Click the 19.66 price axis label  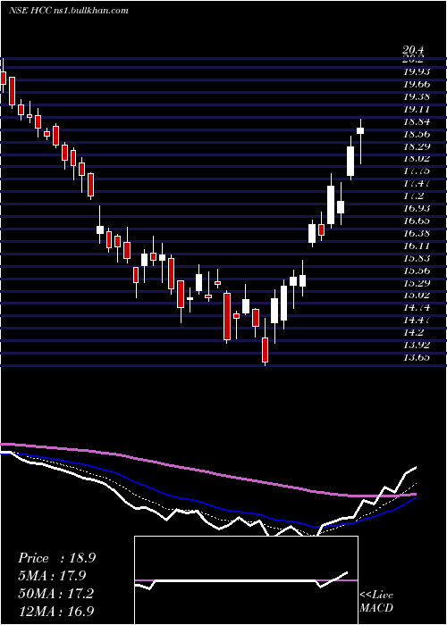pos(417,84)
